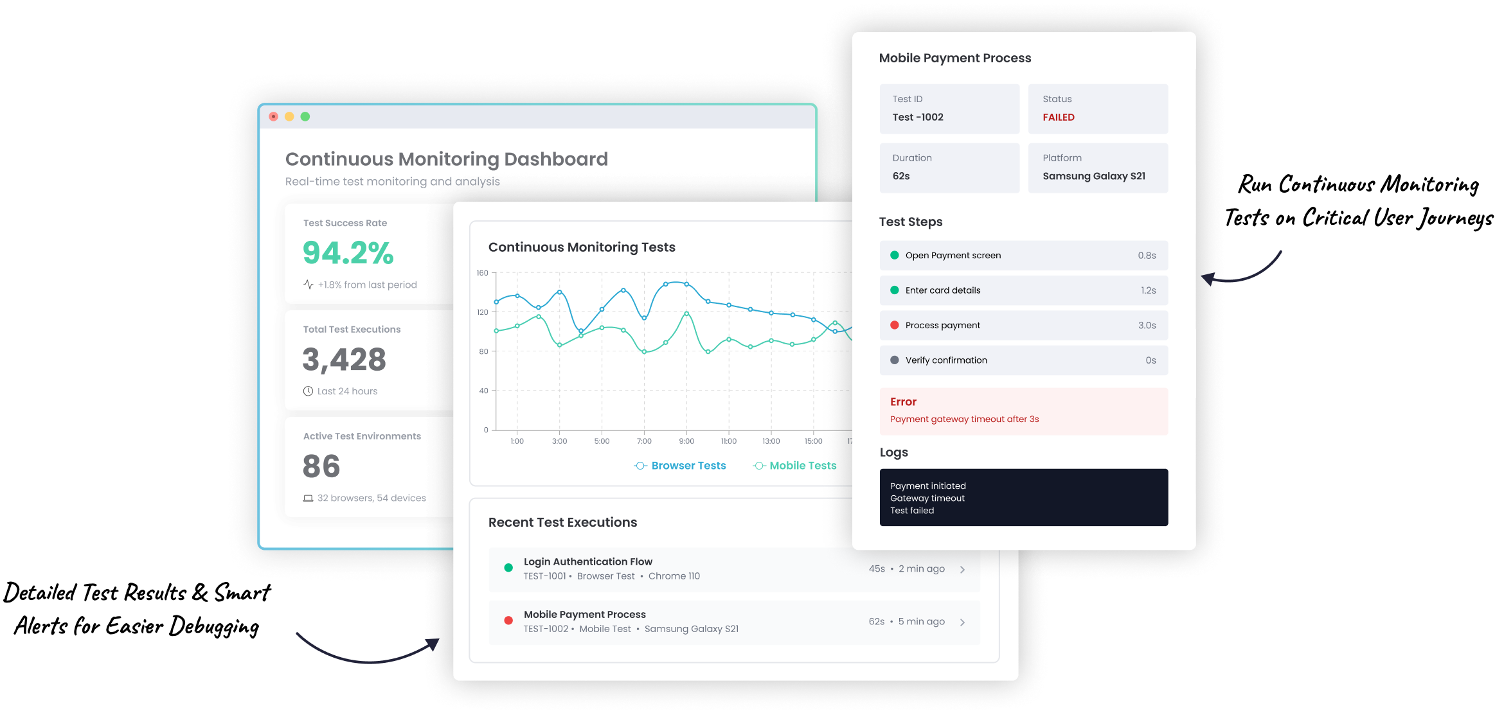Click the red dot beside Process payment step
This screenshot has width=1495, height=713.
(x=894, y=325)
